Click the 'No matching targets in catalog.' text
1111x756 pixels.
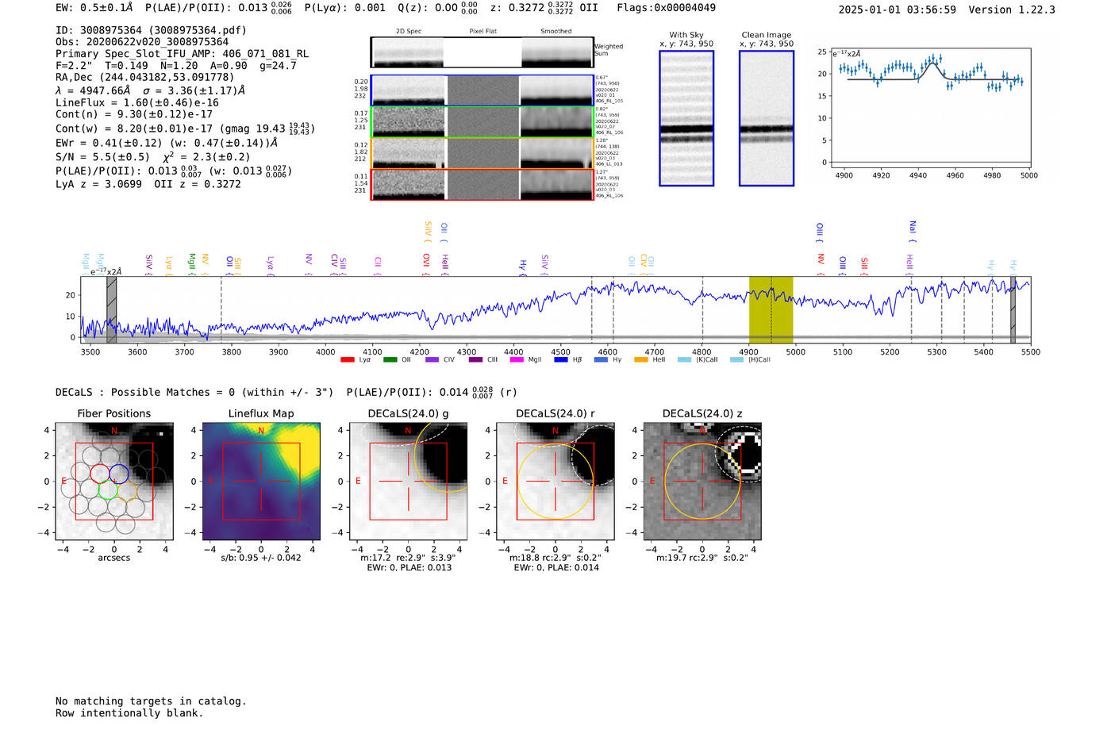[151, 701]
